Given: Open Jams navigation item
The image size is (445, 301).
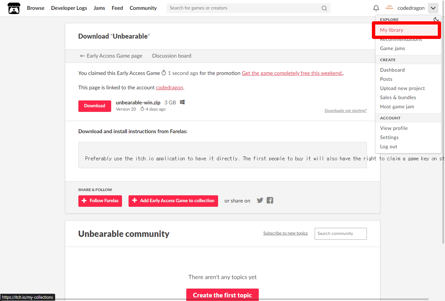Looking at the screenshot, I should (99, 8).
